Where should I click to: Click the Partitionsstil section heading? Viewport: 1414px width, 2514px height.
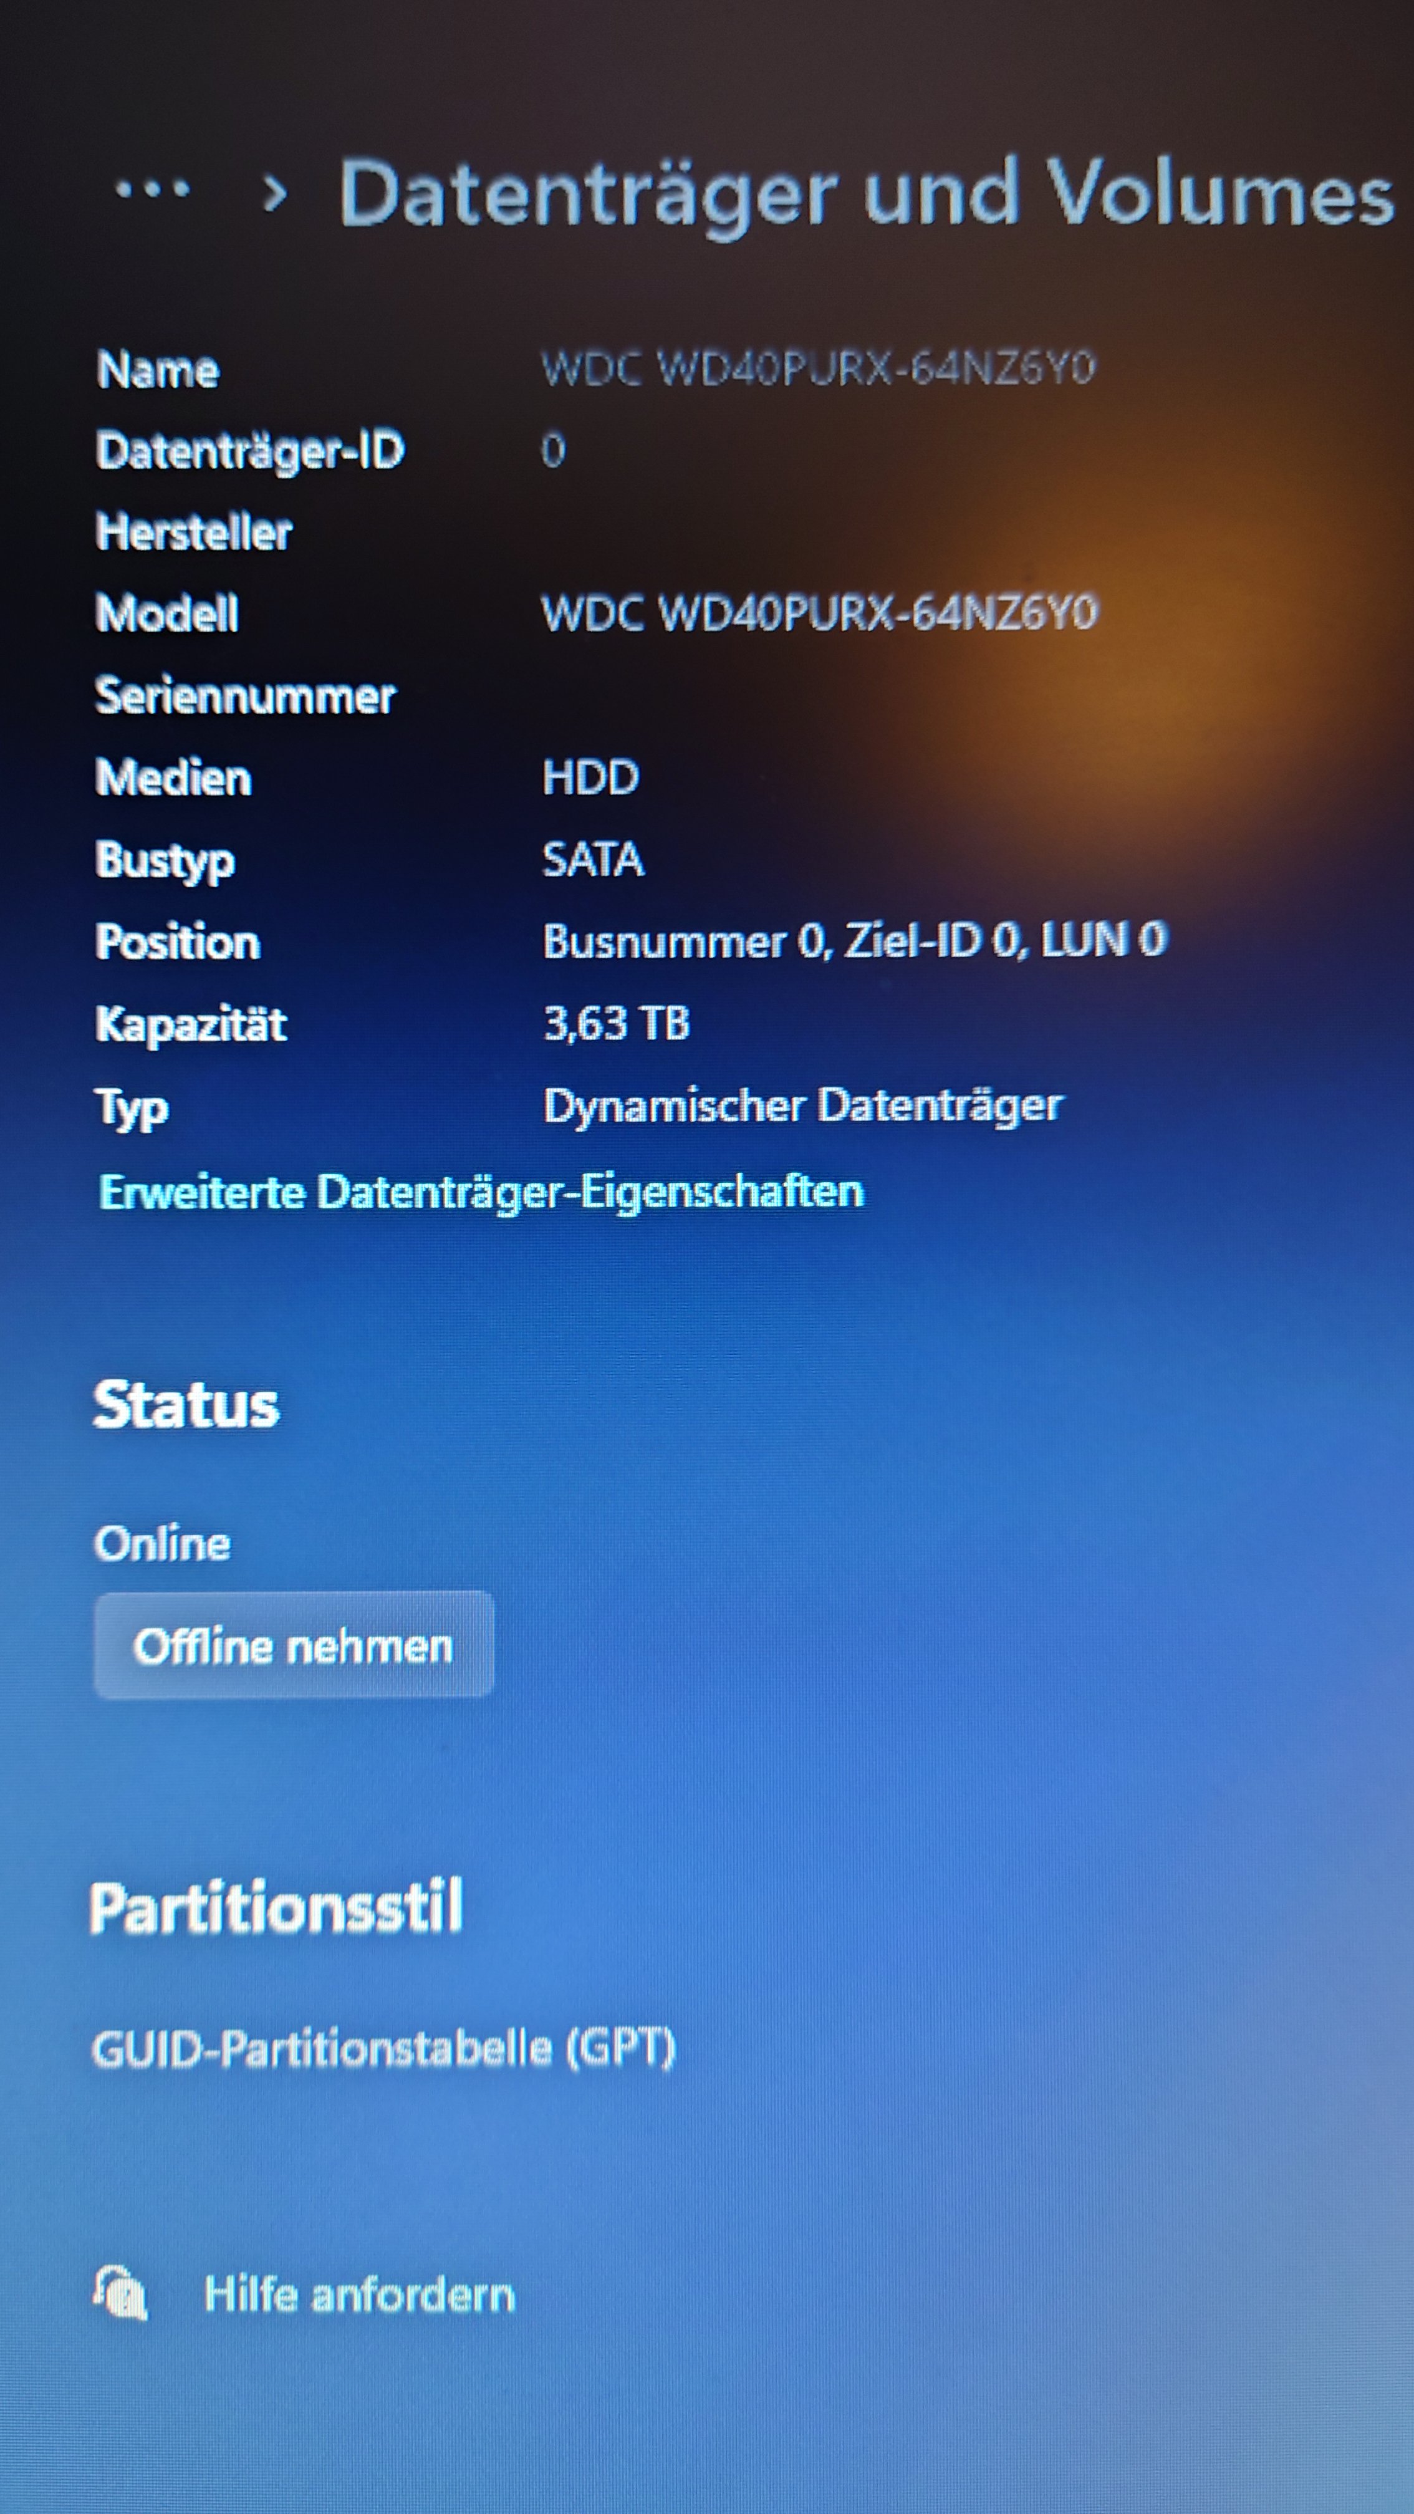[x=275, y=1907]
